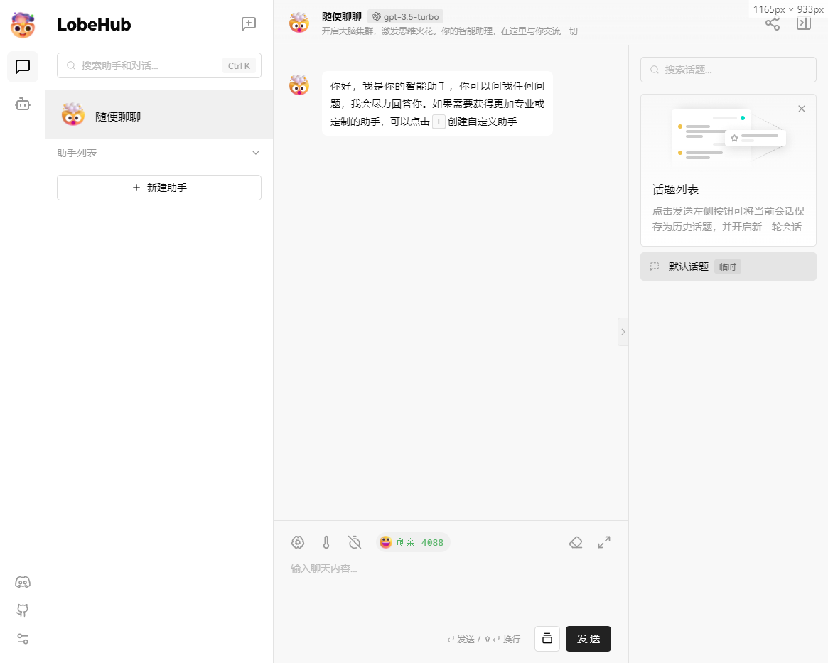Open the settings sliders icon at sidebar bottom
Screen dimensions: 828x663
coord(23,639)
